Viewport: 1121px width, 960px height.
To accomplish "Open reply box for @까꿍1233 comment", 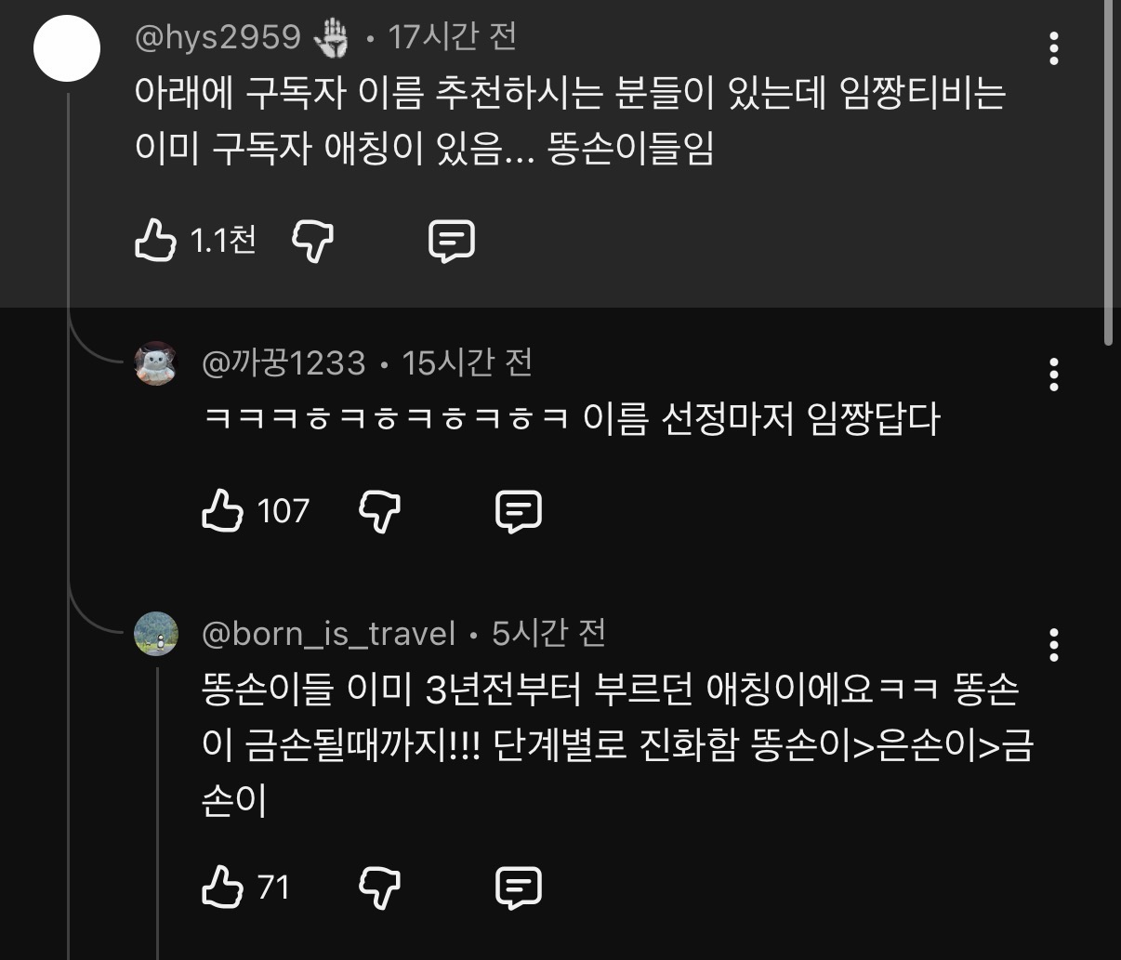I will [x=519, y=511].
